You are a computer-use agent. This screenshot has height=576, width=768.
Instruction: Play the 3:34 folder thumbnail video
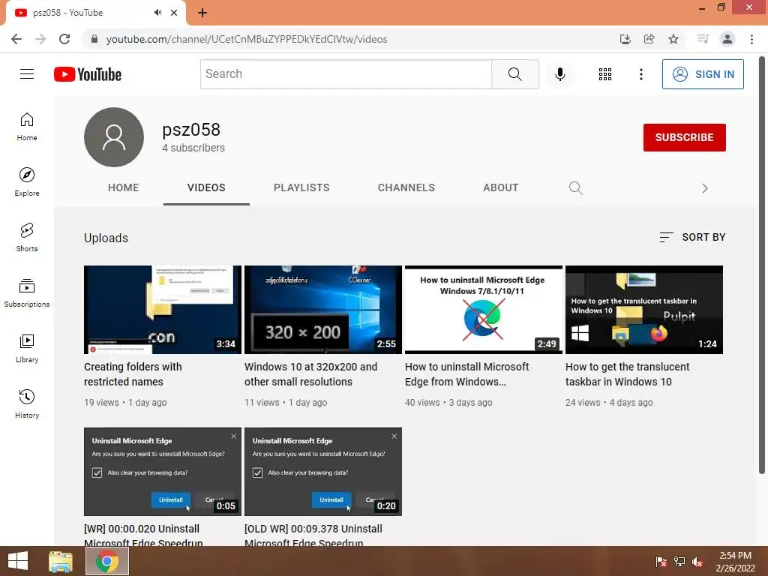(x=163, y=310)
